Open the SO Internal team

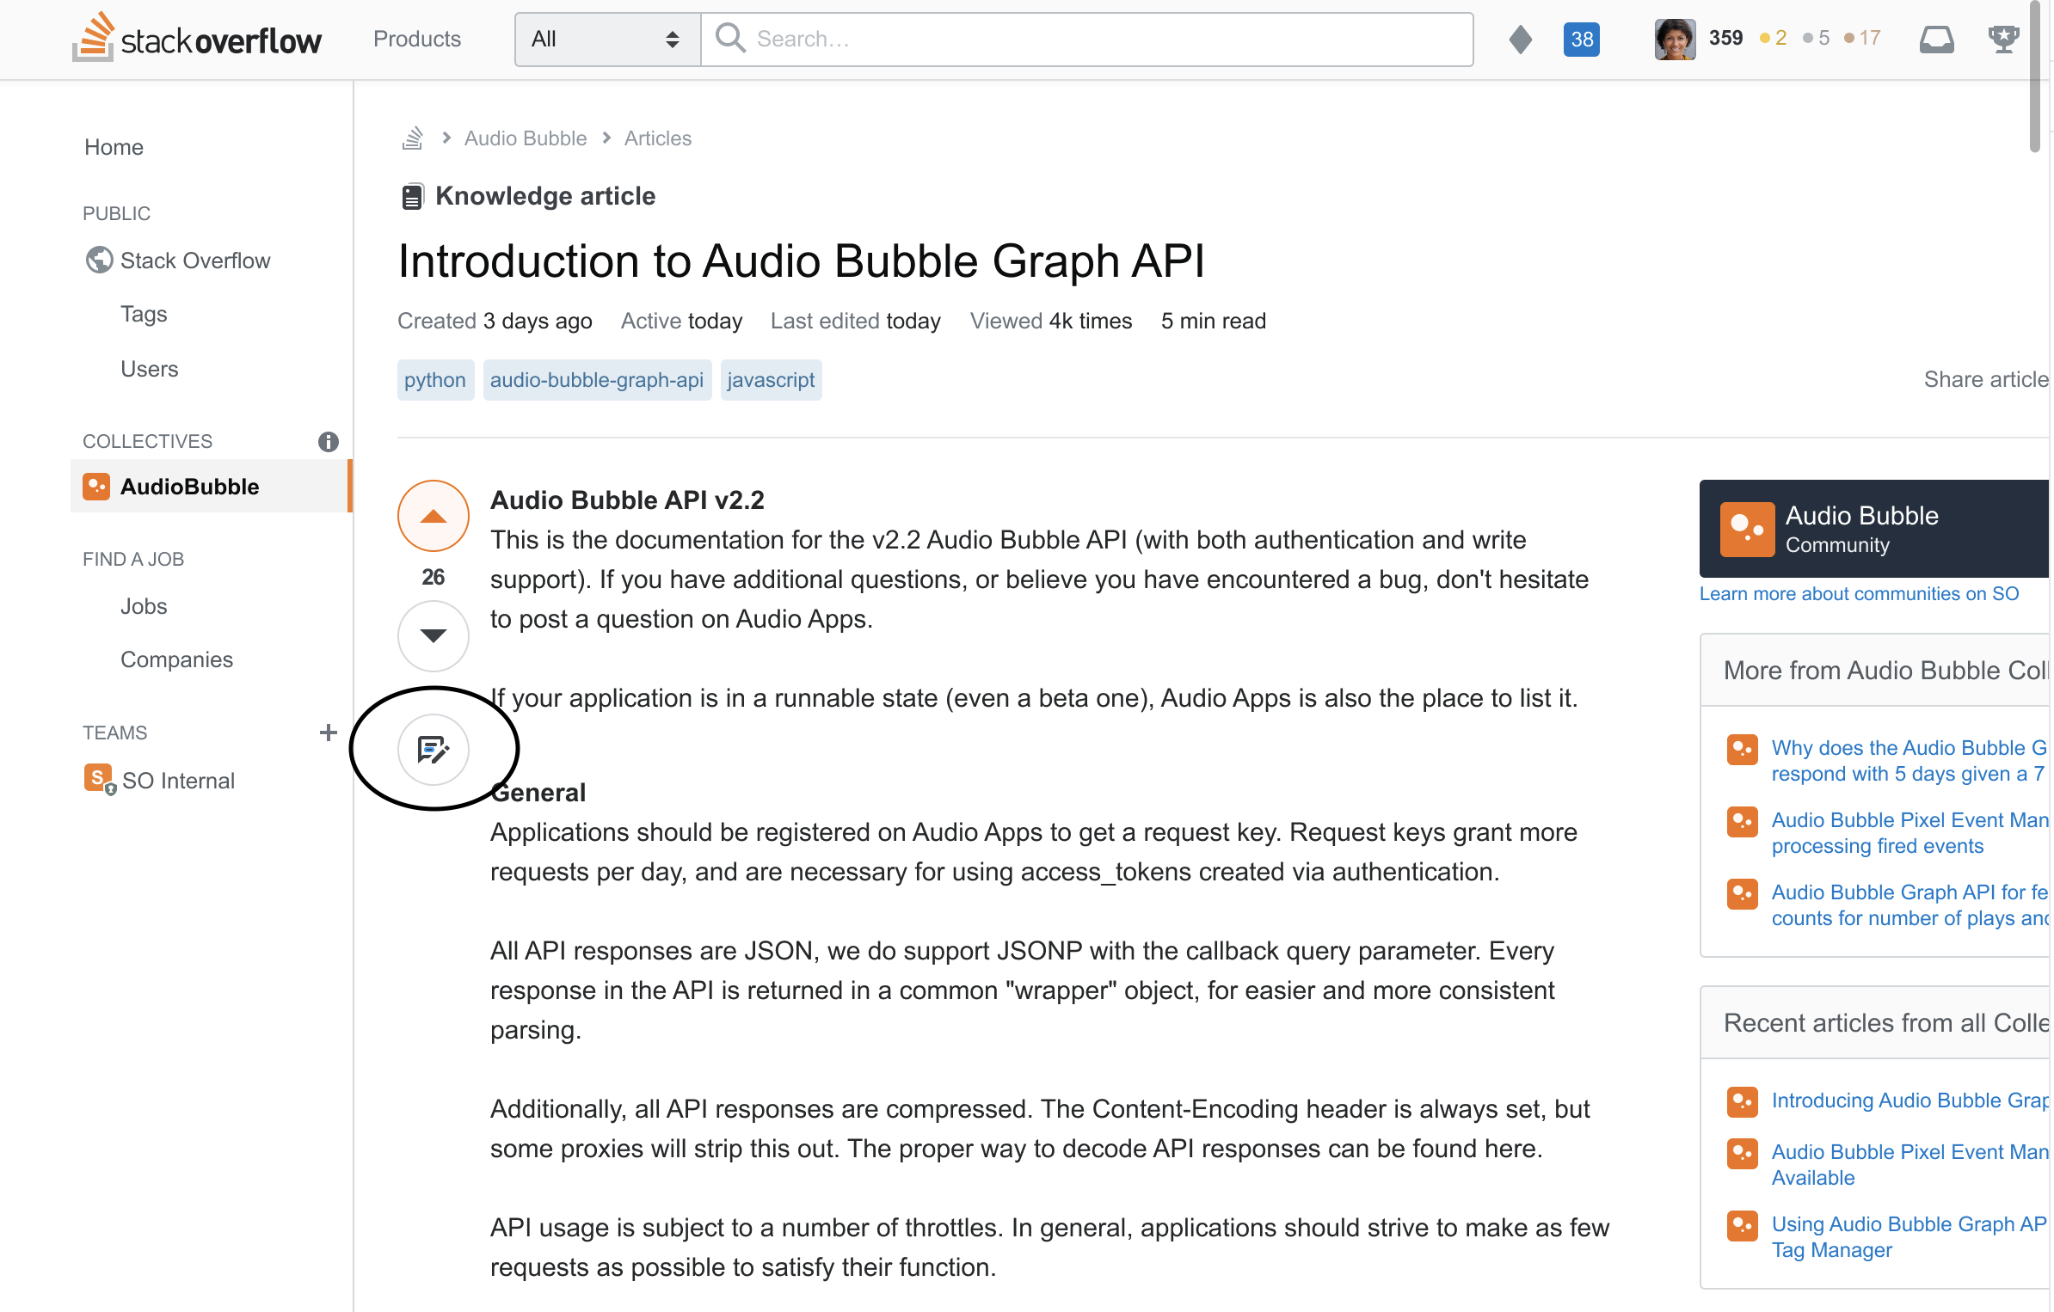tap(178, 781)
